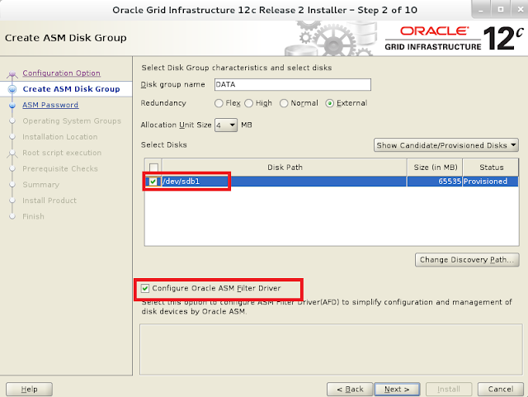Select Create ASM Disk Group step
This screenshot has width=528, height=397.
[x=71, y=89]
